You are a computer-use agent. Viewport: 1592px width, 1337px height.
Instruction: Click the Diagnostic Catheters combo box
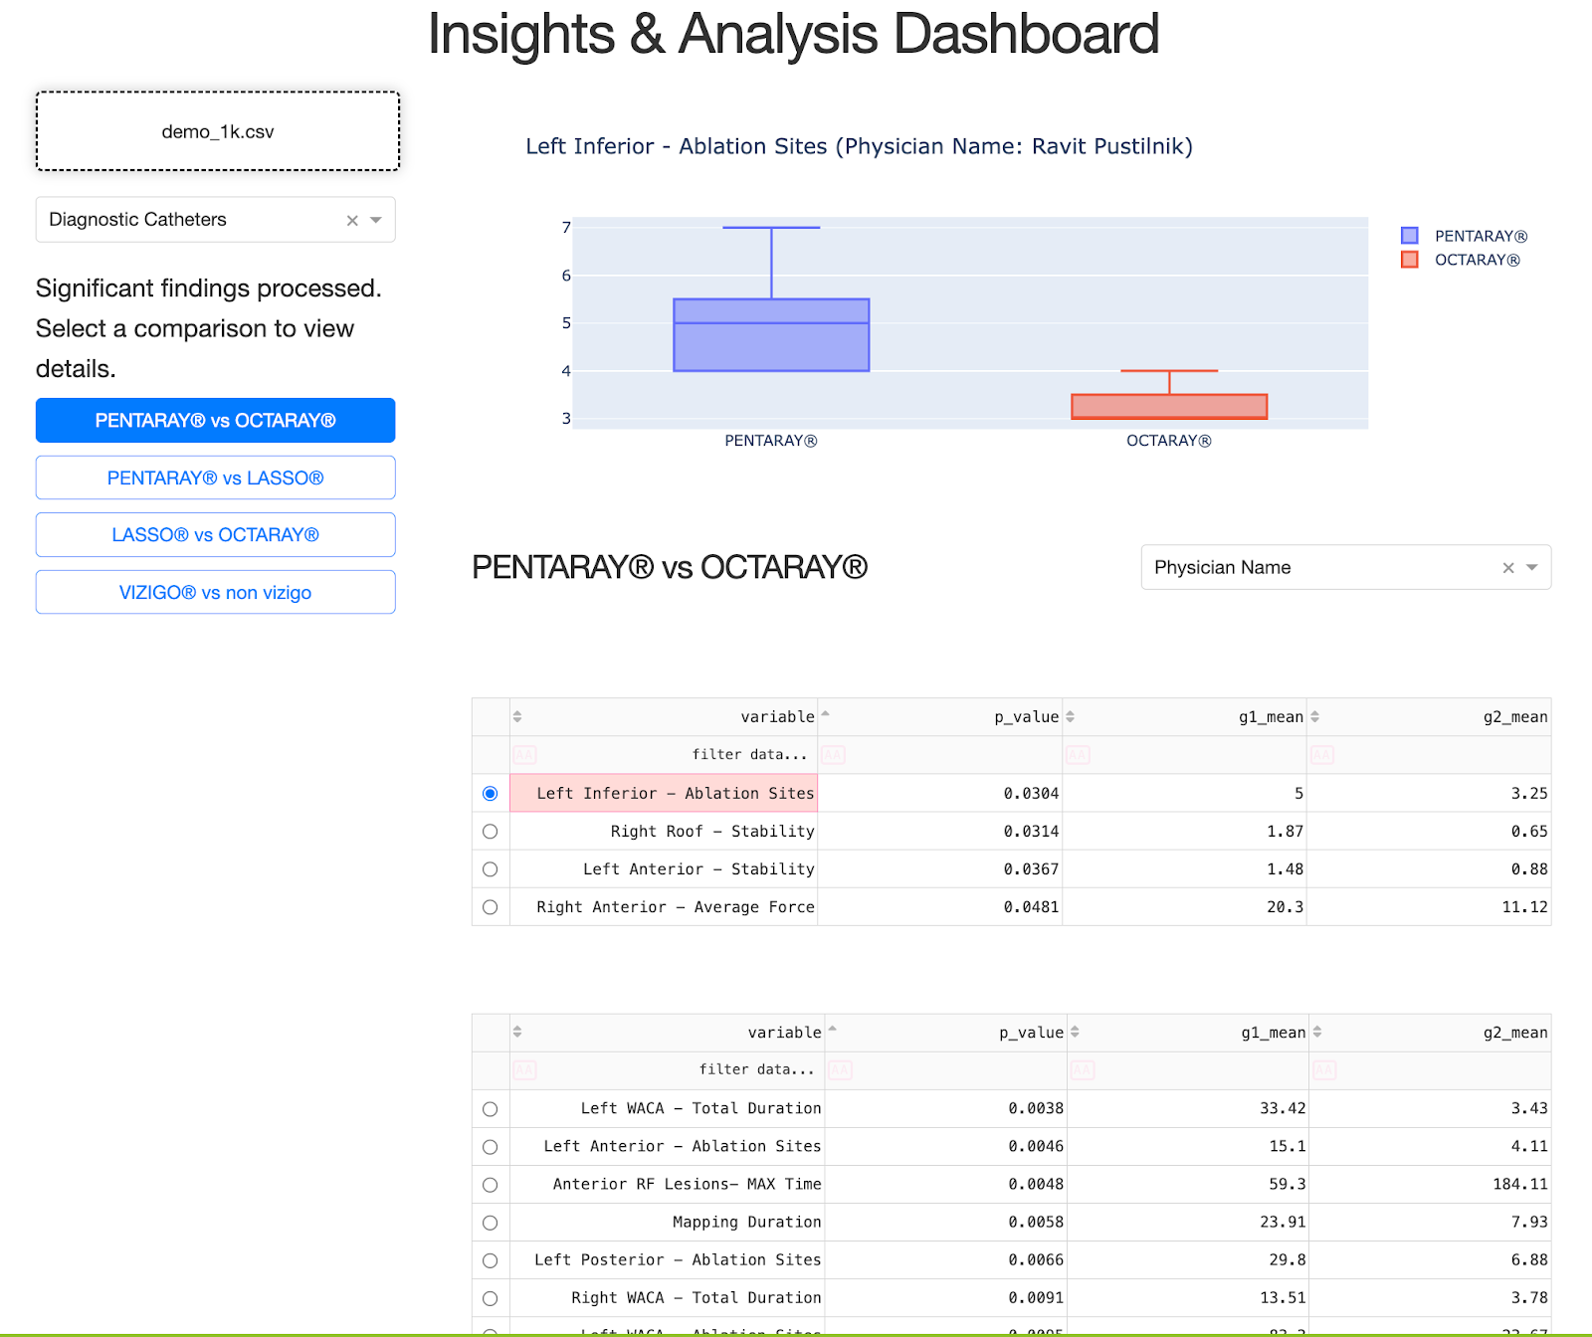(x=216, y=220)
